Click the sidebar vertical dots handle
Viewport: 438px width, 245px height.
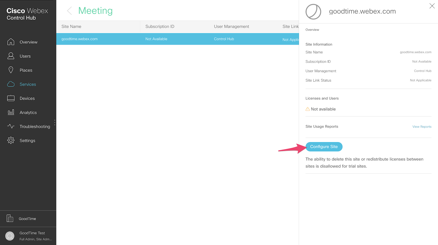(55, 122)
